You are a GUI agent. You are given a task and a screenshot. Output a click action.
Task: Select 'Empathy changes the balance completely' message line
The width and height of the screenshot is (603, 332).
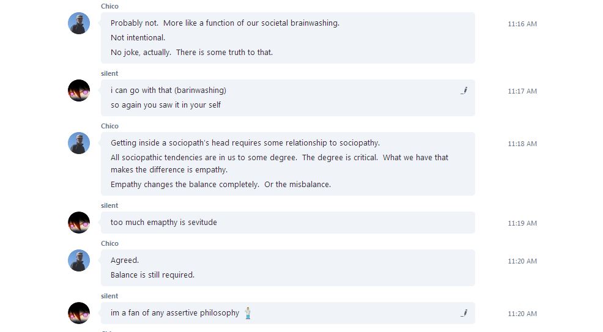(x=221, y=185)
